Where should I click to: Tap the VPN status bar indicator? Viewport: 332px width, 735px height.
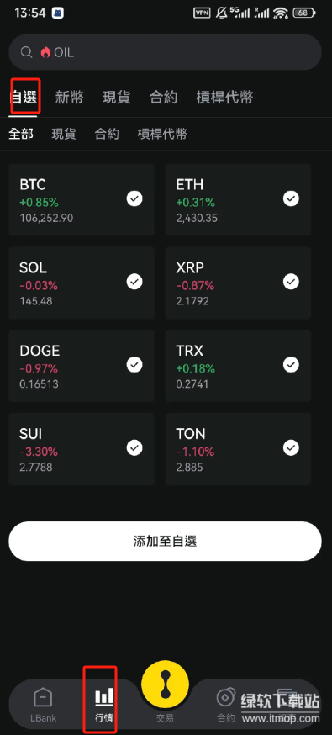[x=202, y=13]
